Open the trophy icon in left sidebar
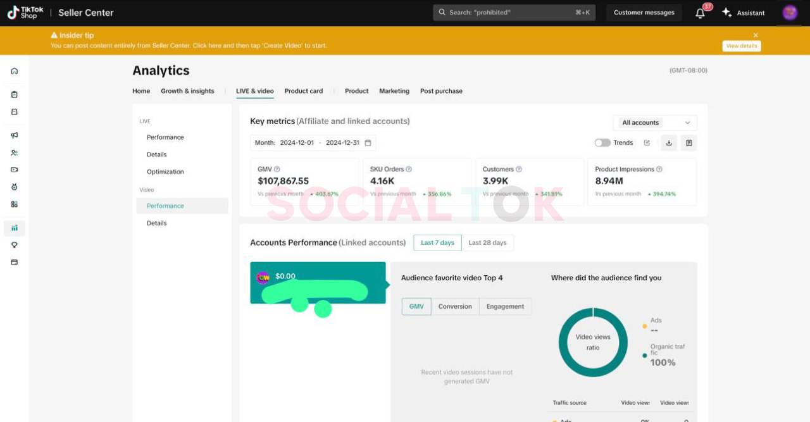810x422 pixels. pyautogui.click(x=15, y=245)
